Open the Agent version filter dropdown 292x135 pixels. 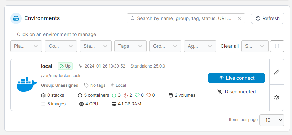point(200,46)
